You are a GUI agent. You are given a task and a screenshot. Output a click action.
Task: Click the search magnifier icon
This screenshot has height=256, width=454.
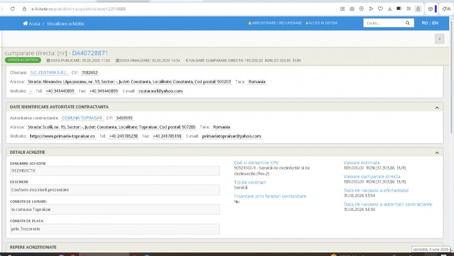click(407, 23)
